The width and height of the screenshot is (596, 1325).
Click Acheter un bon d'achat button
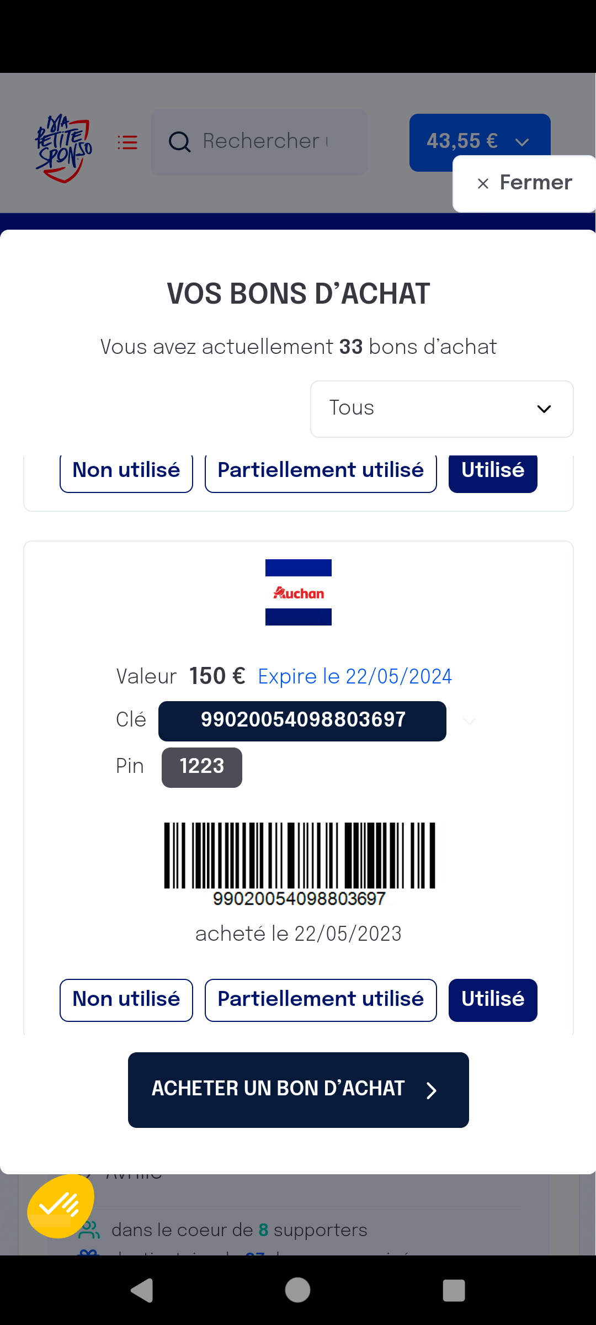[299, 1090]
